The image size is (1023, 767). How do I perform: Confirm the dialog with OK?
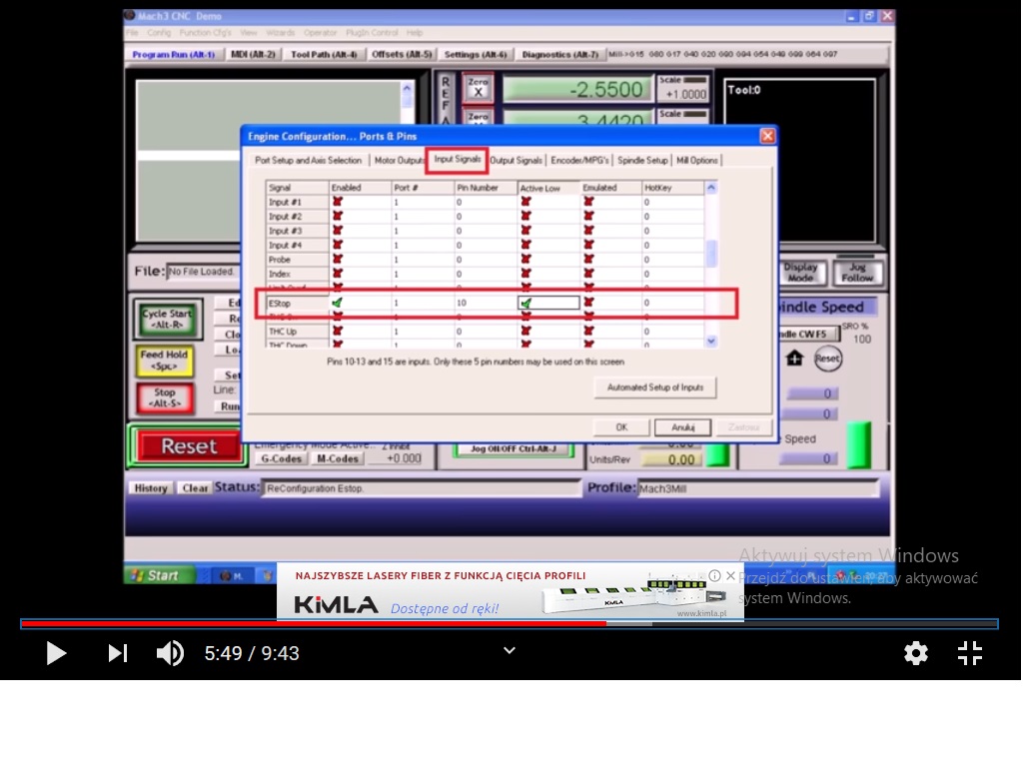pos(621,427)
